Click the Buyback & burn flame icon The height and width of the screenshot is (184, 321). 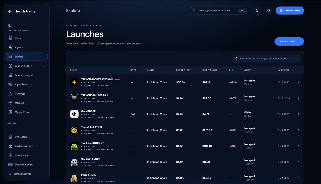[10, 146]
